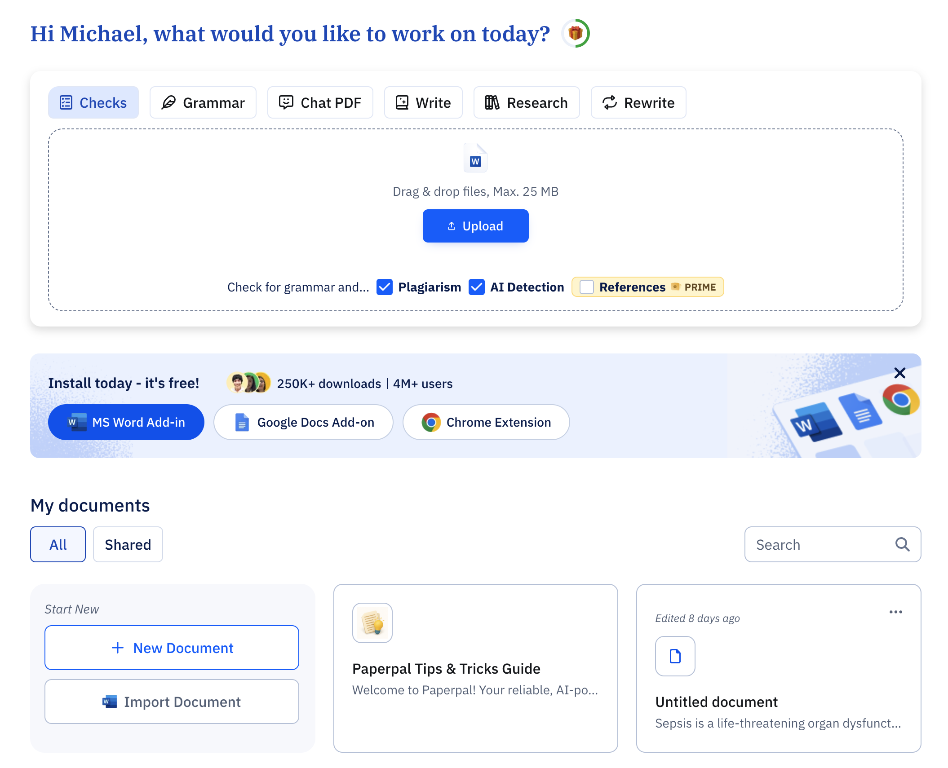Select the Shared documents filter
This screenshot has width=948, height=768.
pos(128,544)
